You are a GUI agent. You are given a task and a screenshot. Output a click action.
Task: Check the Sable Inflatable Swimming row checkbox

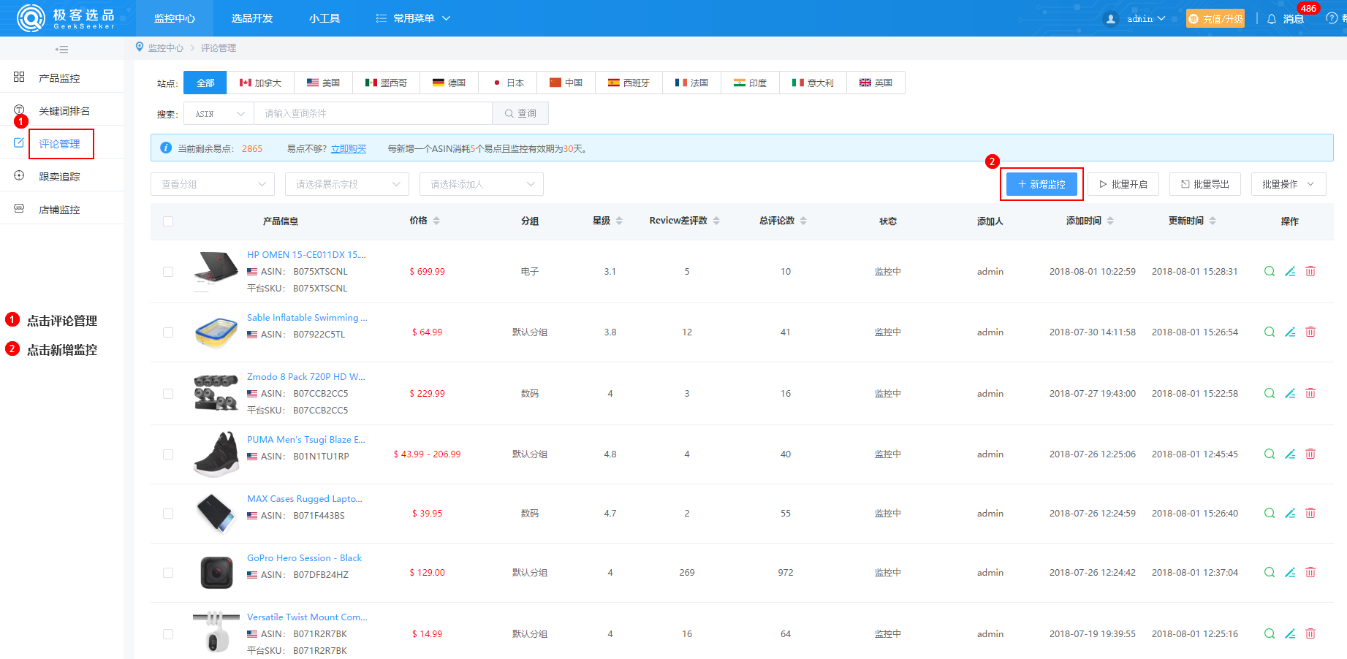point(168,332)
